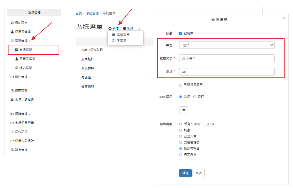Click the 系統使用容量 disk icon
The width and height of the screenshot is (293, 188).
coord(12,123)
